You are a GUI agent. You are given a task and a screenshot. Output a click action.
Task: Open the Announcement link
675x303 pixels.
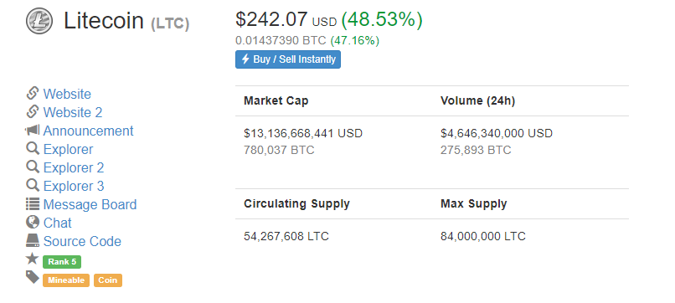coord(88,131)
